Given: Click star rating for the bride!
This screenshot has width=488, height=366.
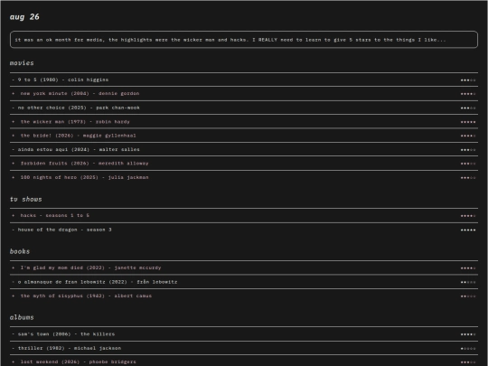Looking at the screenshot, I should [468, 136].
